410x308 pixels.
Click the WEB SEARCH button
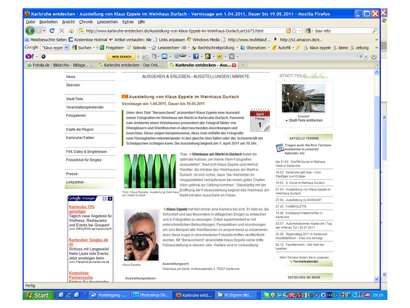(121, 56)
